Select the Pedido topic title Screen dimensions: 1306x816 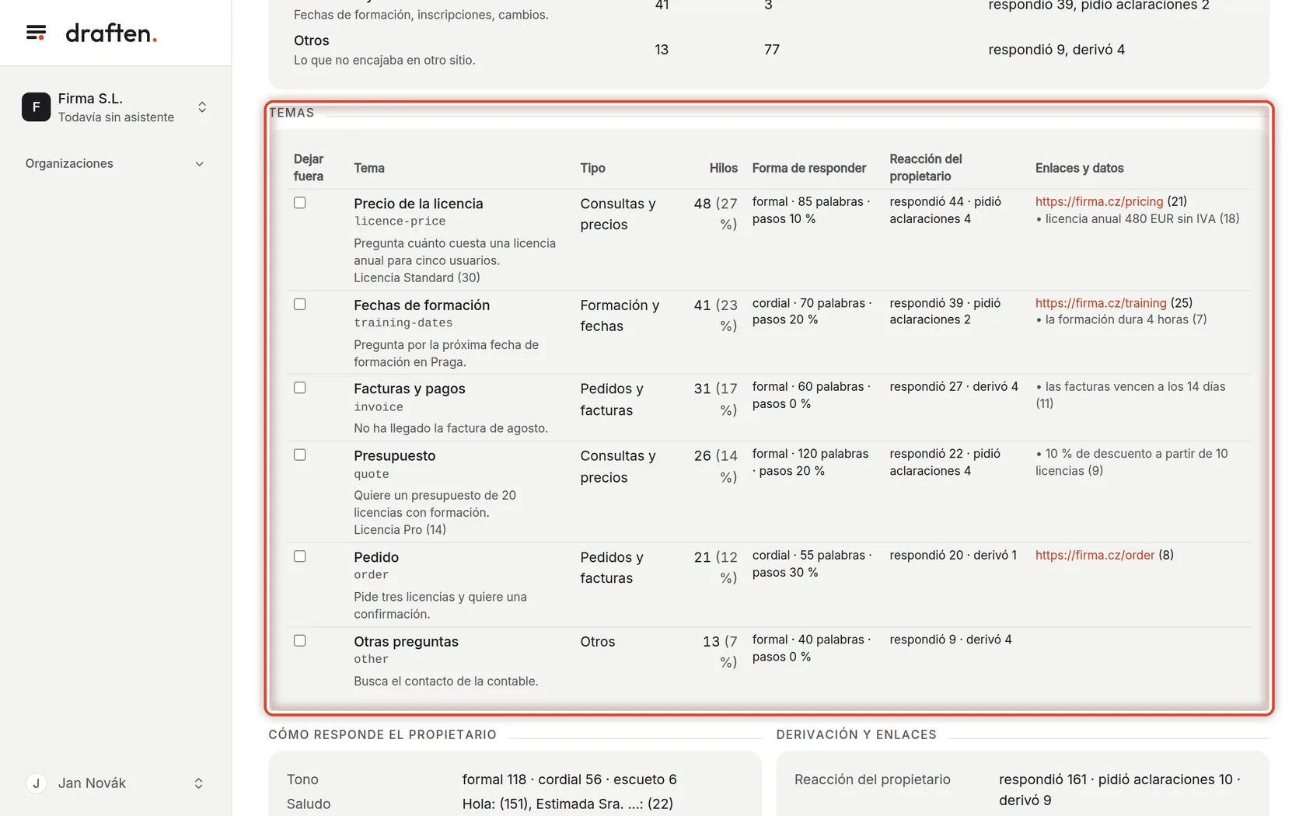click(x=376, y=557)
